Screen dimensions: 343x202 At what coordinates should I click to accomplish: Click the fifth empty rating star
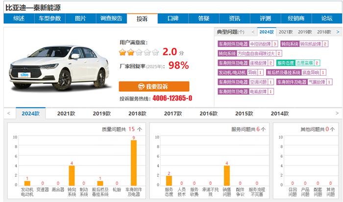click(155, 52)
